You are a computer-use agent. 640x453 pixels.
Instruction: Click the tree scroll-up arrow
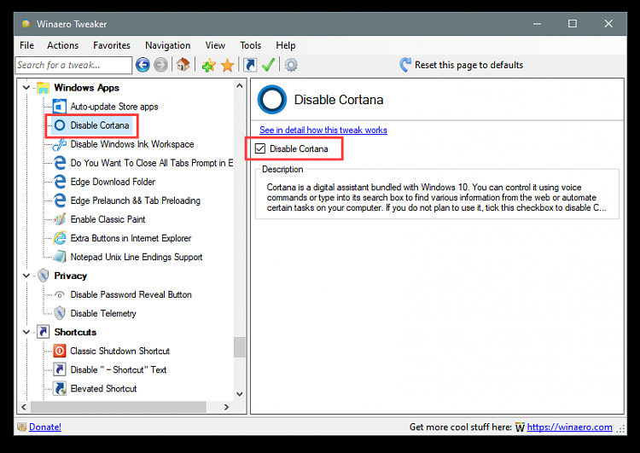pyautogui.click(x=240, y=85)
